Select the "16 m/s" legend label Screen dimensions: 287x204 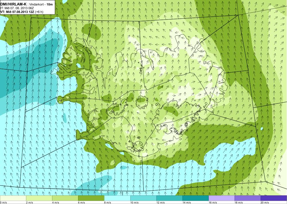point(213,203)
